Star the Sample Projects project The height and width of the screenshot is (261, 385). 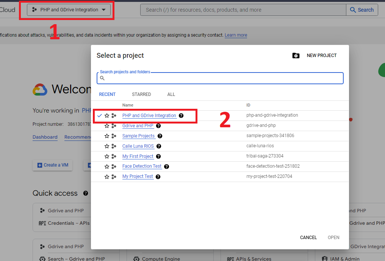point(107,136)
